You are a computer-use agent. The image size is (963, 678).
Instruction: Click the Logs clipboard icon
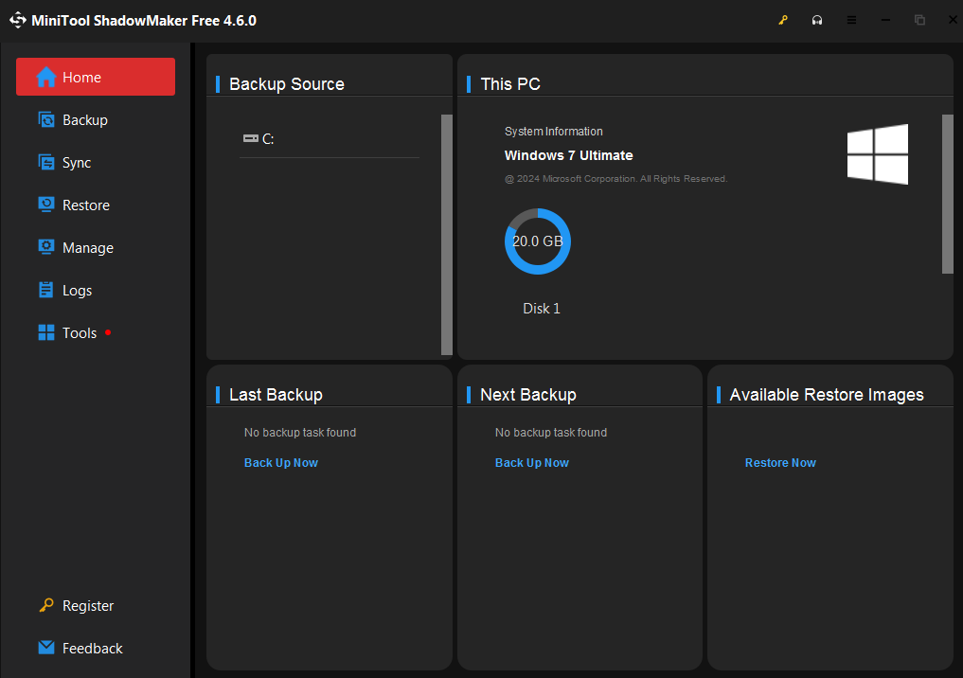(46, 290)
